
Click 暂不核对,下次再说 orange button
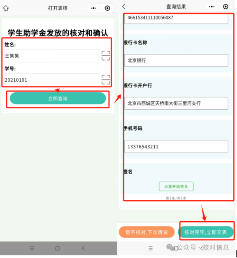[x=146, y=232]
